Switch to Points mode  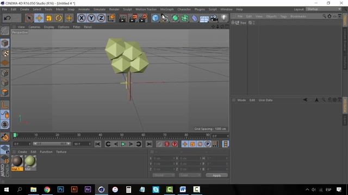[5, 73]
